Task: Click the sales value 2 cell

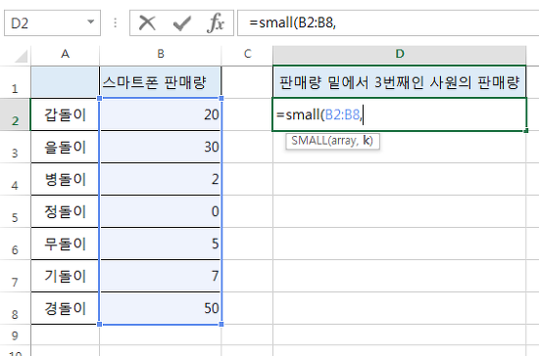Action: coord(161,179)
